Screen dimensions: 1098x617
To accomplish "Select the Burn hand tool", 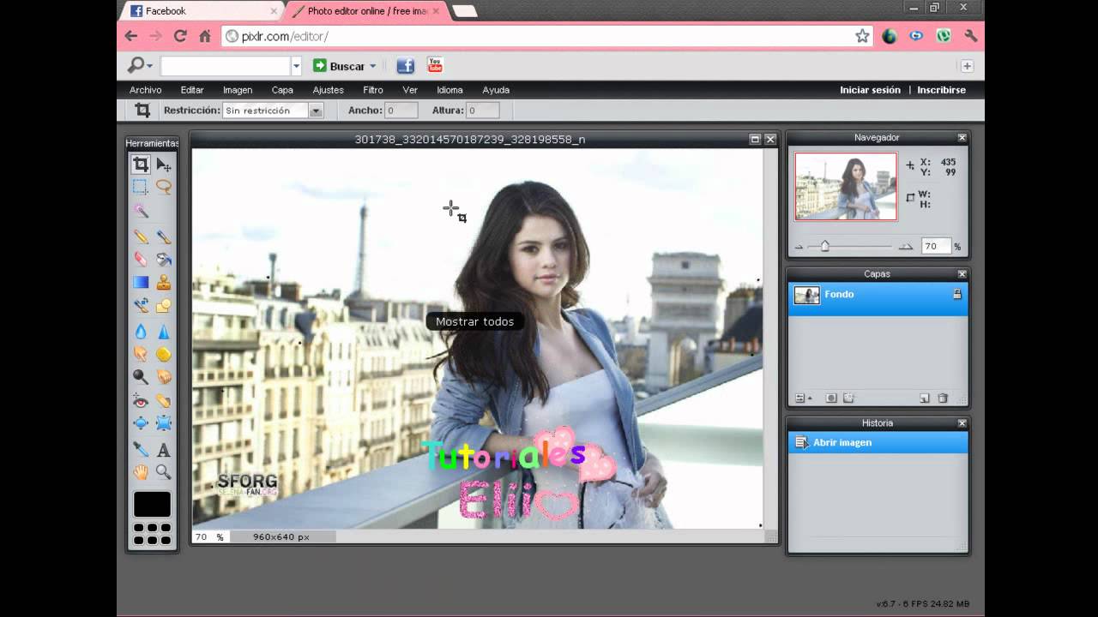I will pos(163,377).
